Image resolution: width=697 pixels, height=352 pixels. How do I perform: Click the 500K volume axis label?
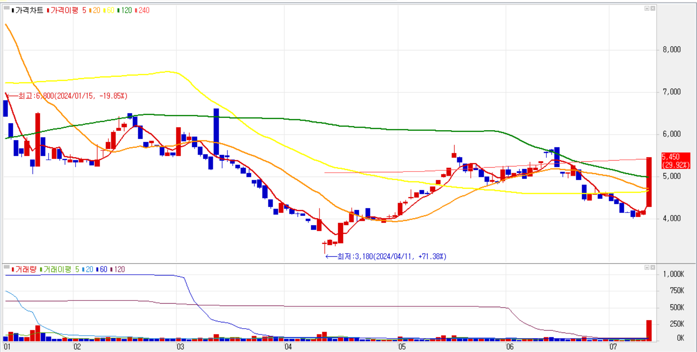677,307
